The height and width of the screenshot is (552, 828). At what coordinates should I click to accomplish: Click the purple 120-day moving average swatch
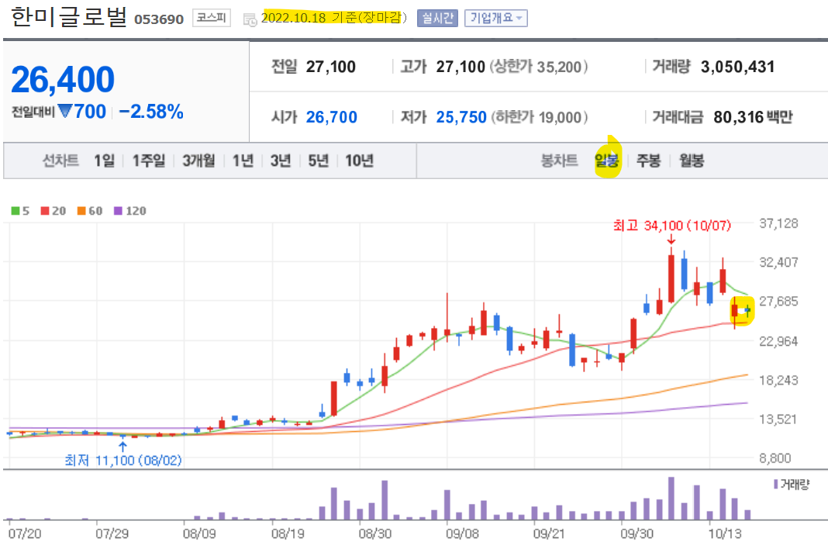pos(119,211)
